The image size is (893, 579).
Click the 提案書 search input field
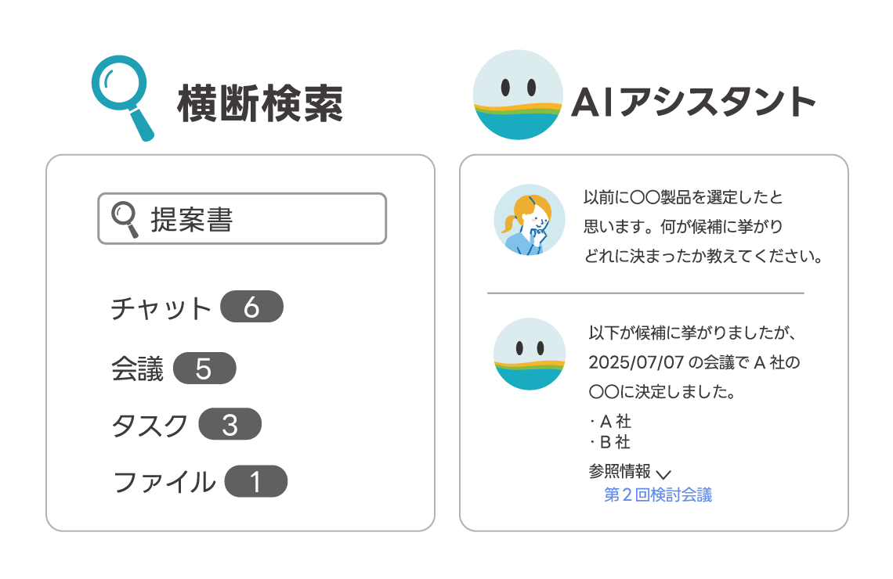(242, 218)
